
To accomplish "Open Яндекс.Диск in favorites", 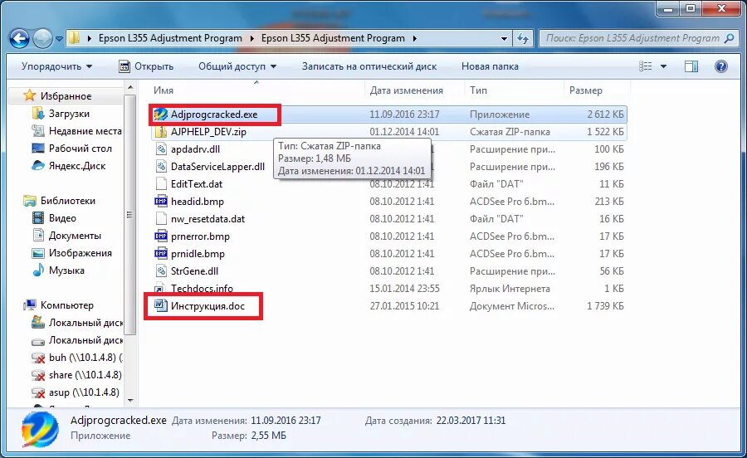I will [76, 166].
